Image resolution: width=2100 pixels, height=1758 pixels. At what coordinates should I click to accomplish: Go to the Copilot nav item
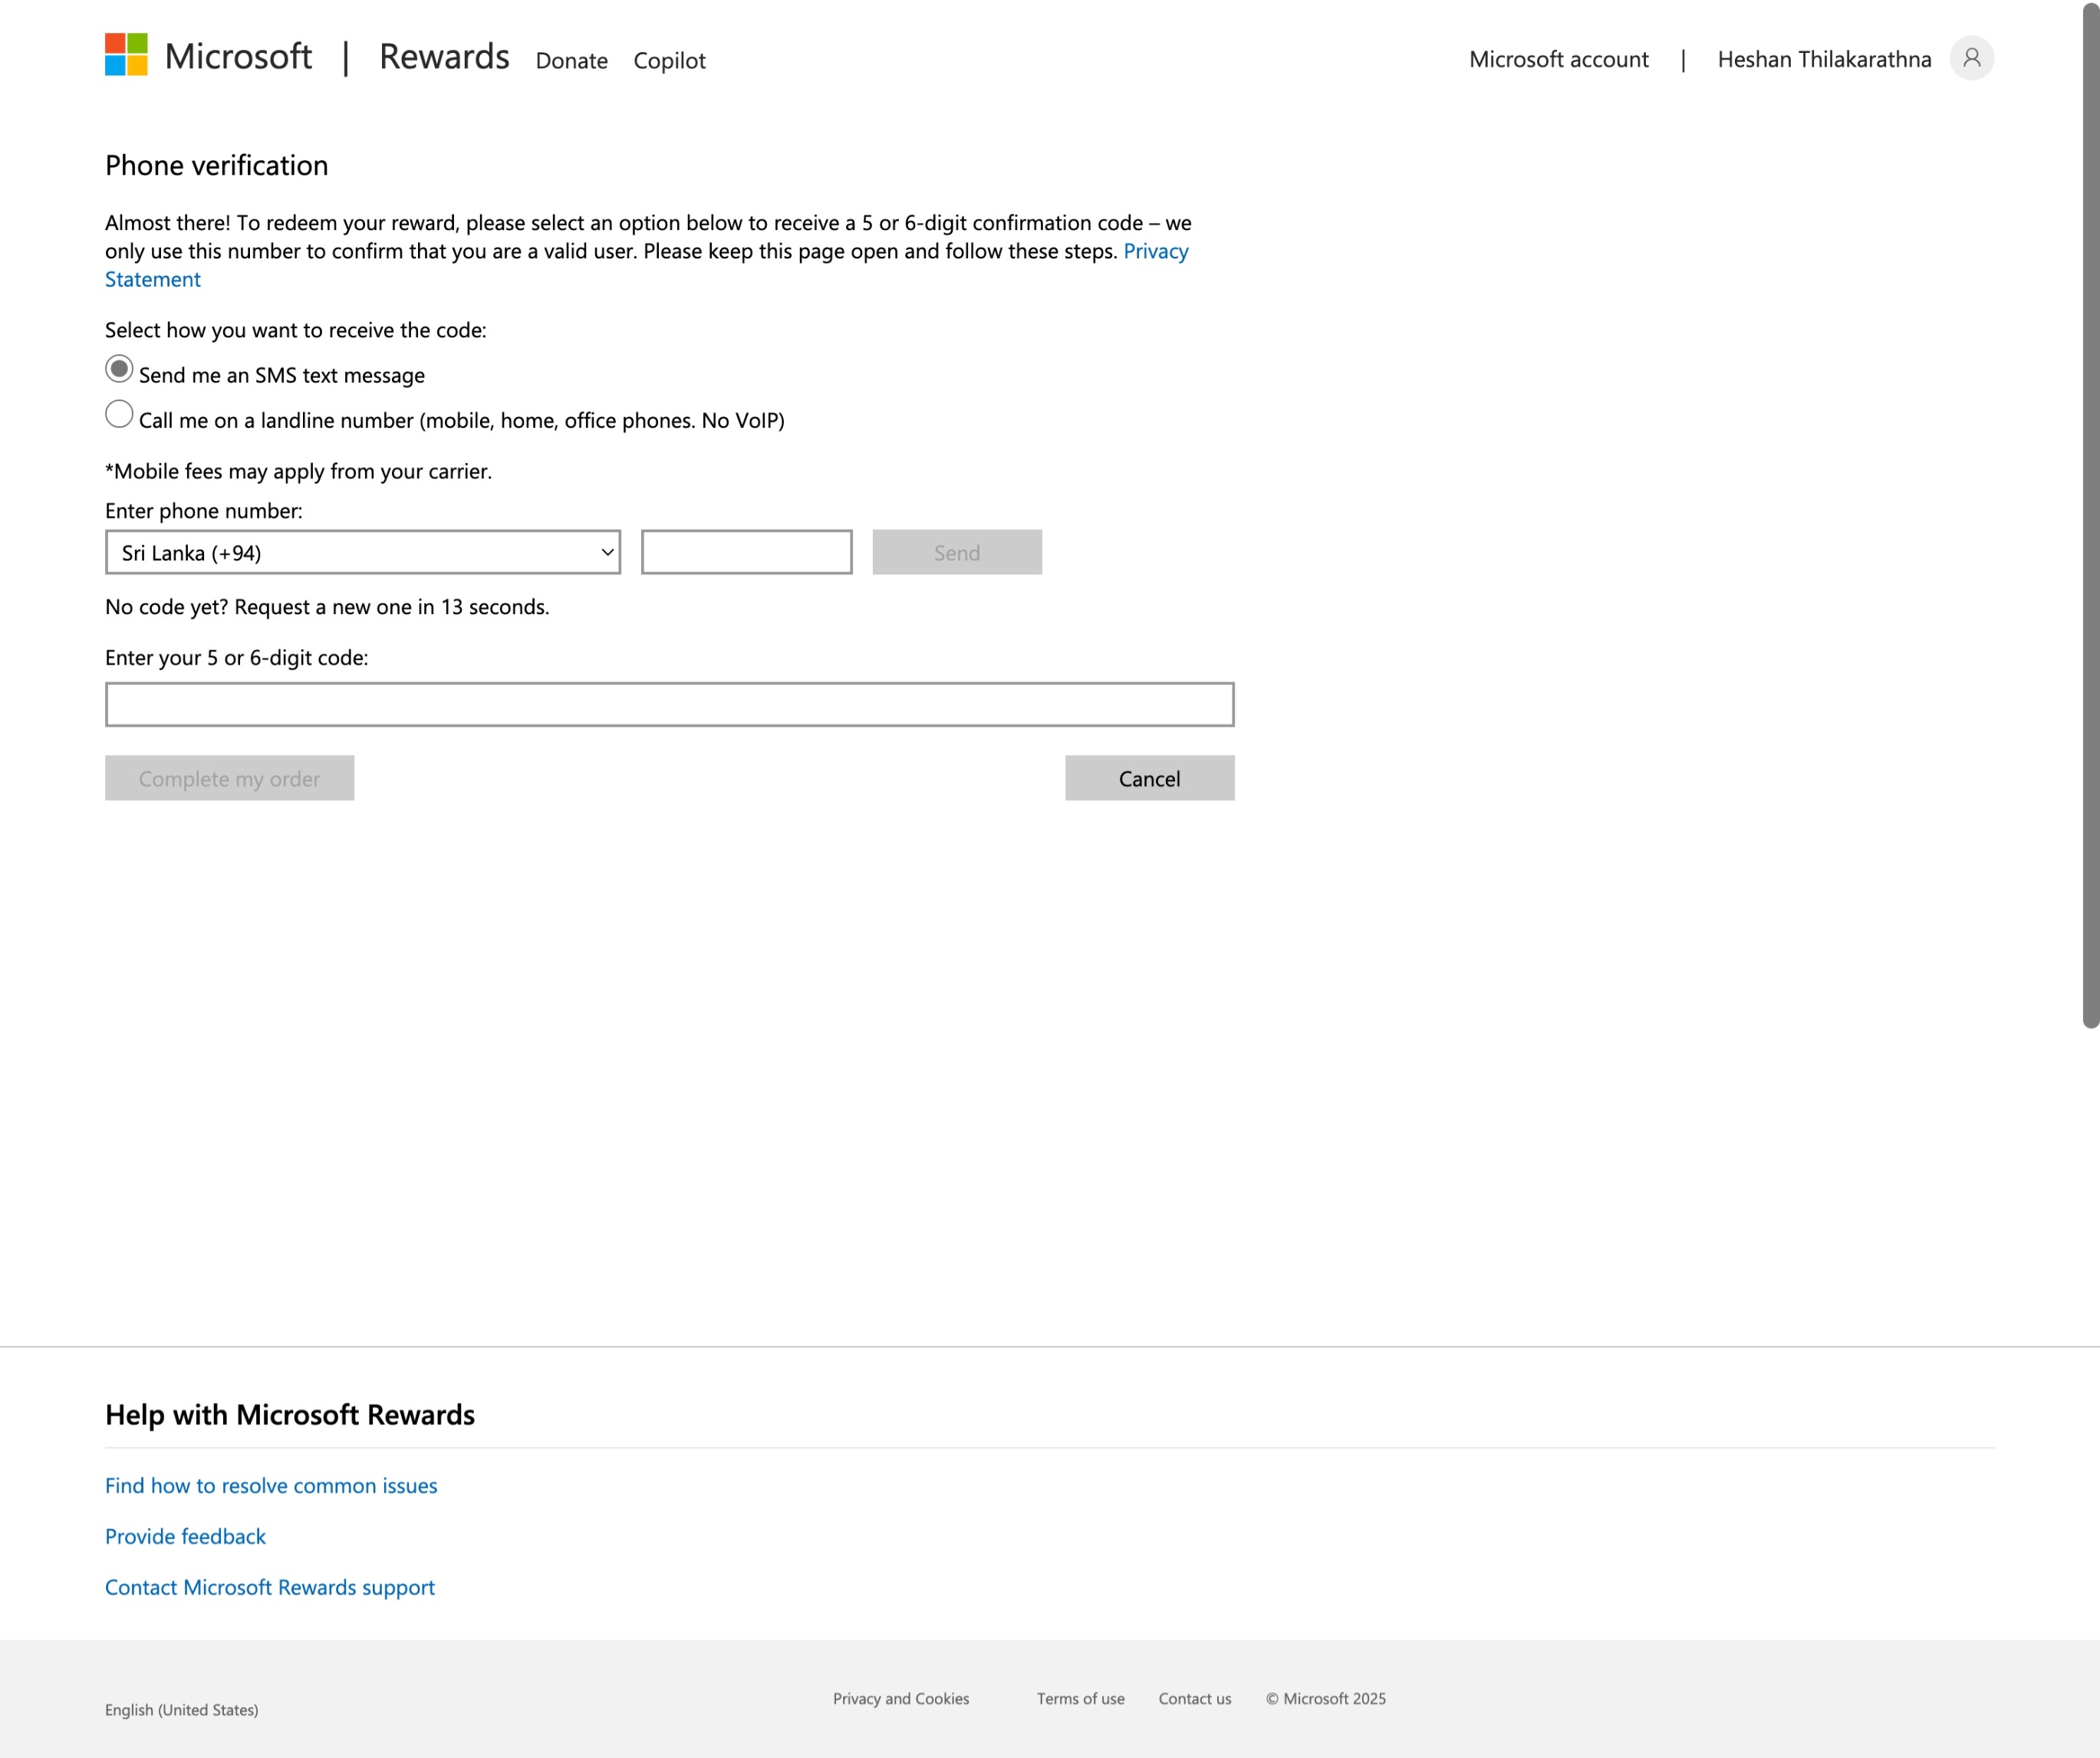click(669, 61)
